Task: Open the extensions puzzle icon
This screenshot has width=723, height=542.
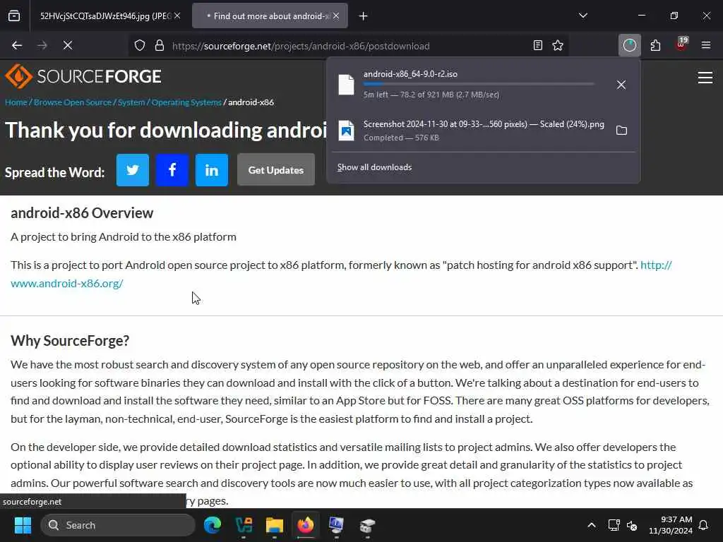Action: 655,46
